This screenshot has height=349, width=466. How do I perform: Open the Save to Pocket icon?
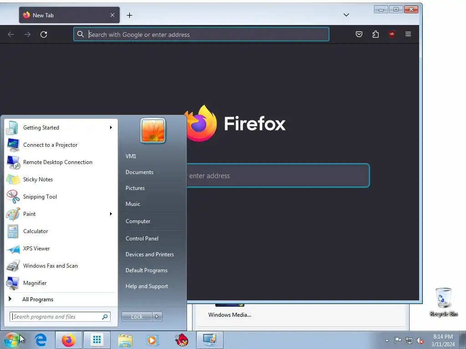(359, 34)
